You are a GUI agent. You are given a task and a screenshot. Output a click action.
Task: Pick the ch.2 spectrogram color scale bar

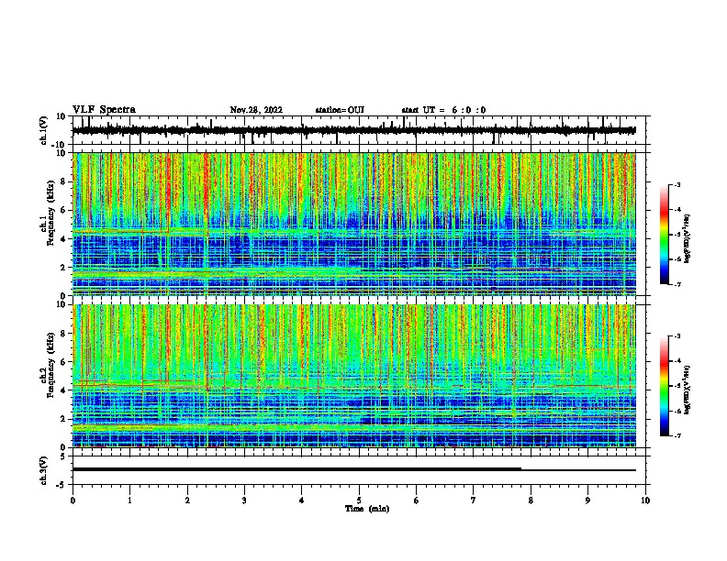665,386
